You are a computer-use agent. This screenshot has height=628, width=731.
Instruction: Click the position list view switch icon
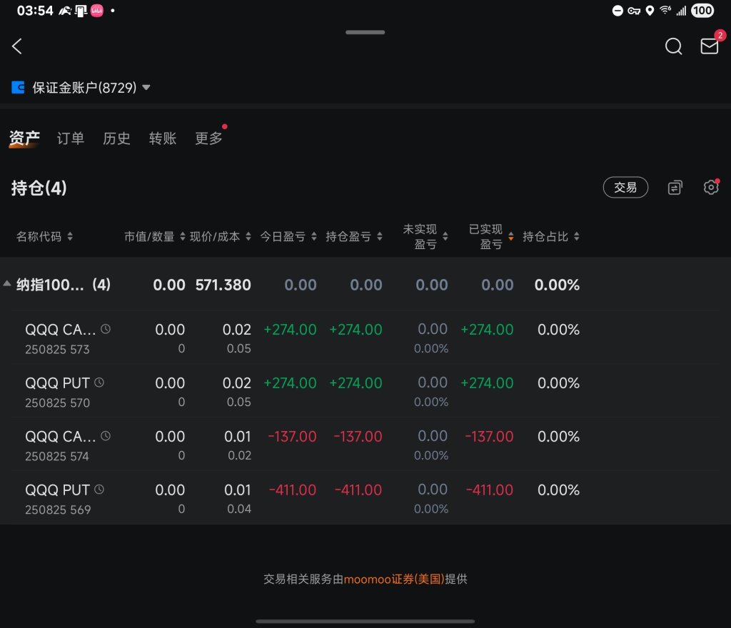(x=675, y=187)
